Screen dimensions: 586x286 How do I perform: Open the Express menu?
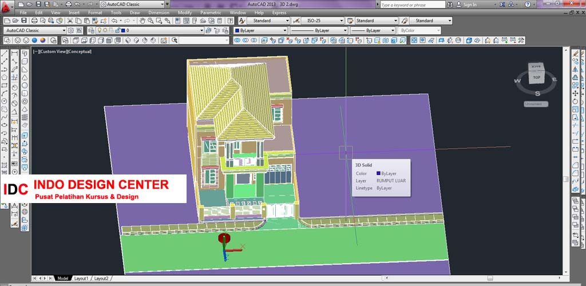click(x=279, y=13)
